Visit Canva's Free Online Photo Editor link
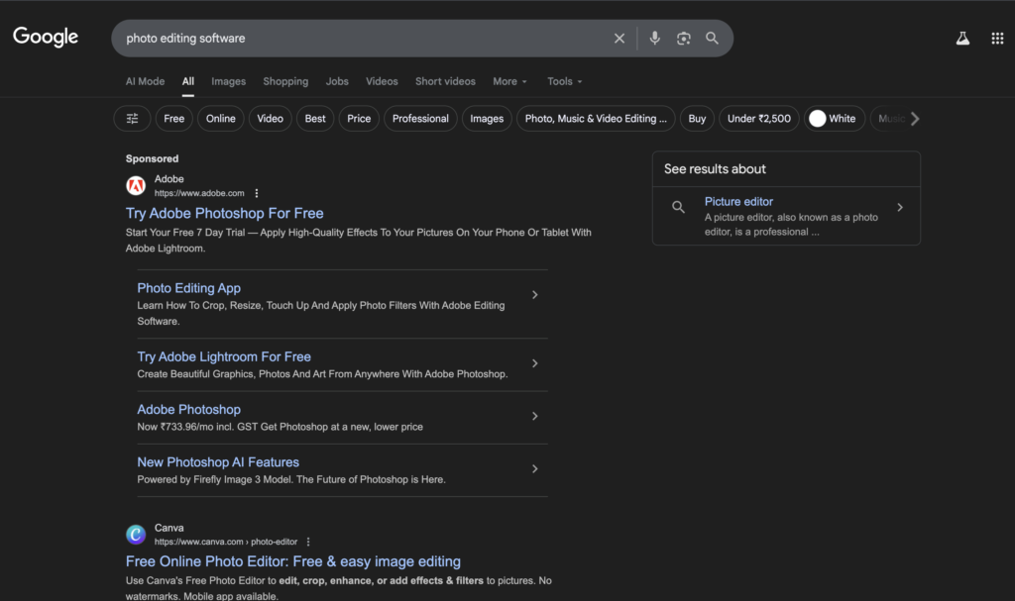Screen dimensions: 1015x601 [292, 560]
